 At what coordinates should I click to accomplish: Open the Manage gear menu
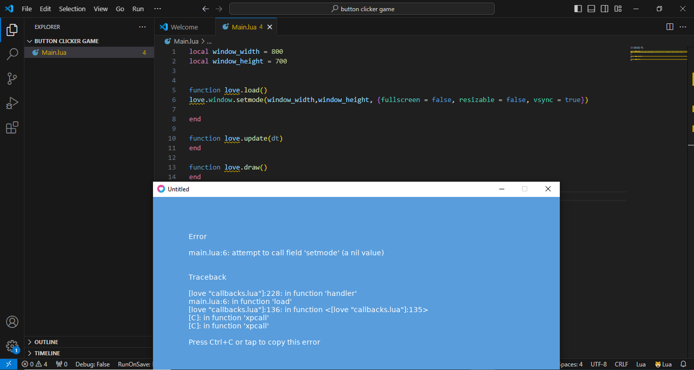point(12,346)
